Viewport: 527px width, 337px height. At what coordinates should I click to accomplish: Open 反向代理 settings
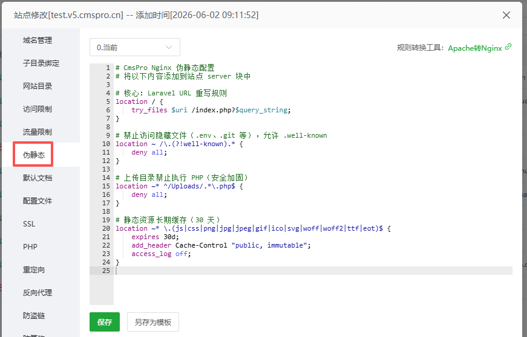point(38,293)
